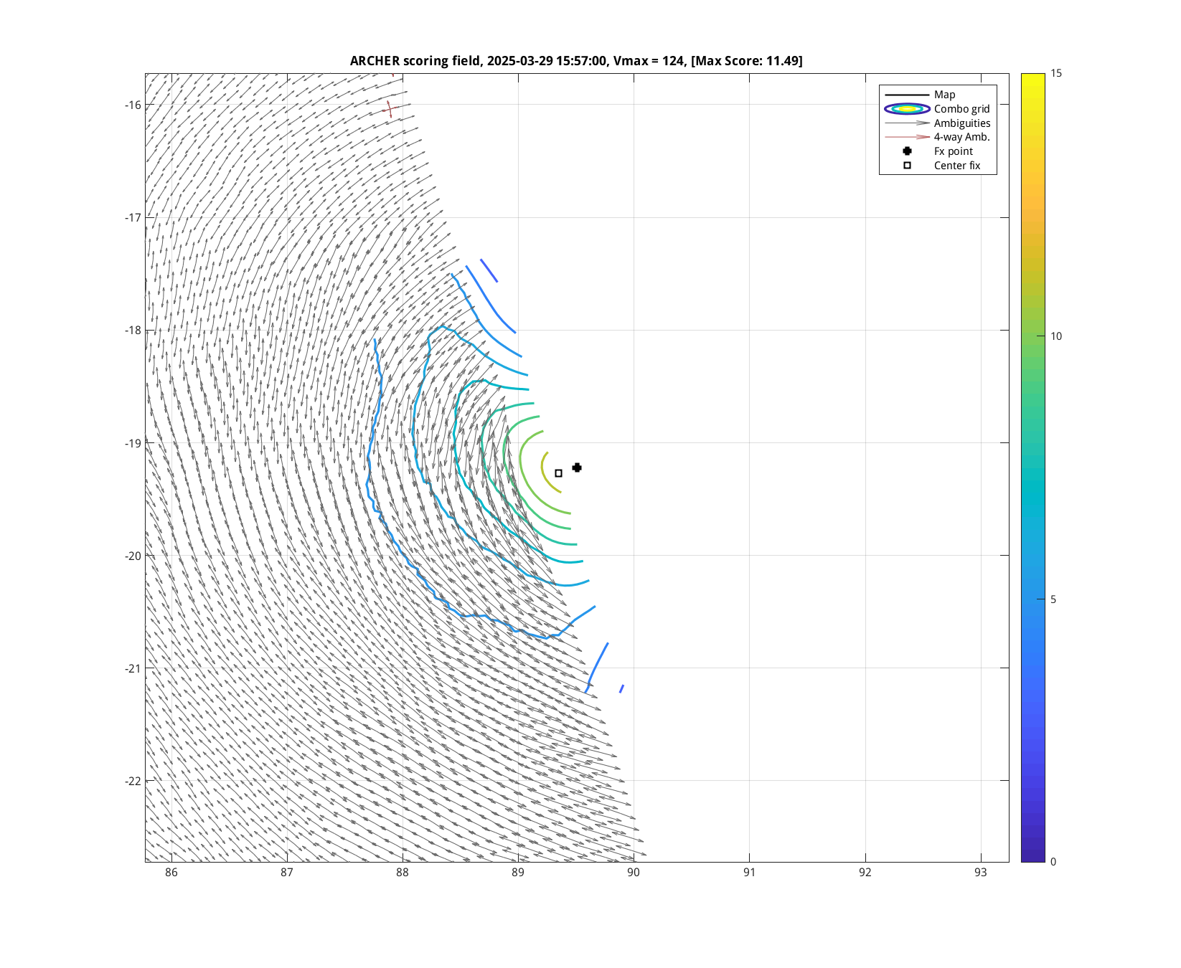Select the 'Ambiguities' legend label
Image resolution: width=1181 pixels, height=968 pixels.
[961, 123]
